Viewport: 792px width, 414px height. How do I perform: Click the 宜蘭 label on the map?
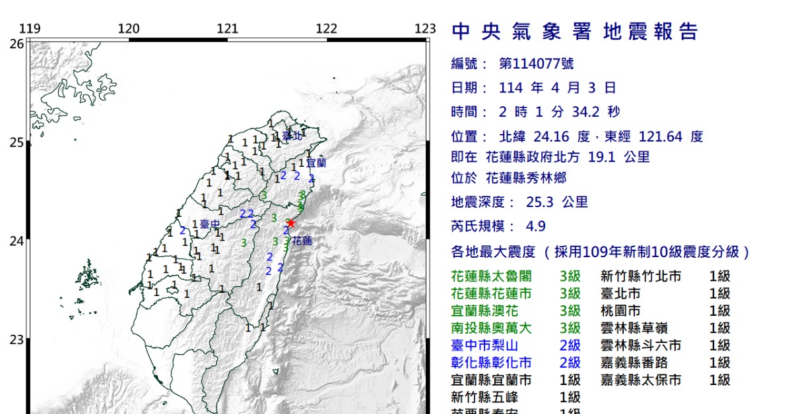(316, 162)
